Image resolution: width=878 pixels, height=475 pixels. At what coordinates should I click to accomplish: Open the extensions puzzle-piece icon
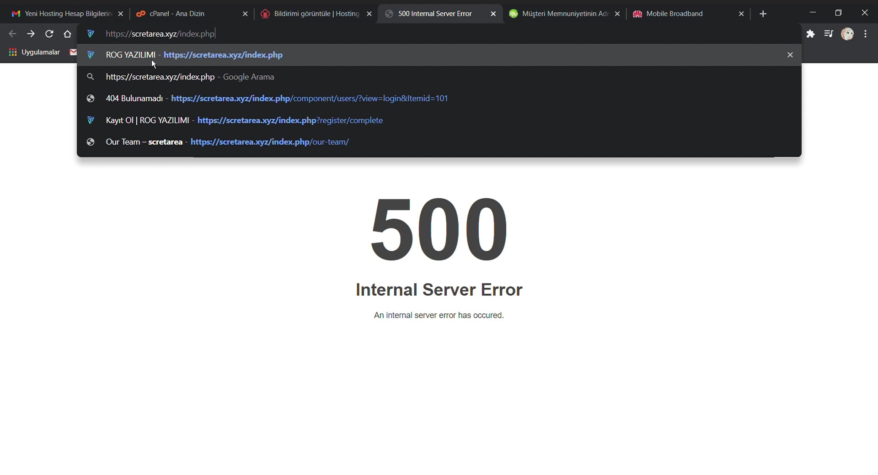tap(811, 34)
